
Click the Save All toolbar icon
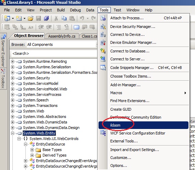click(46, 18)
